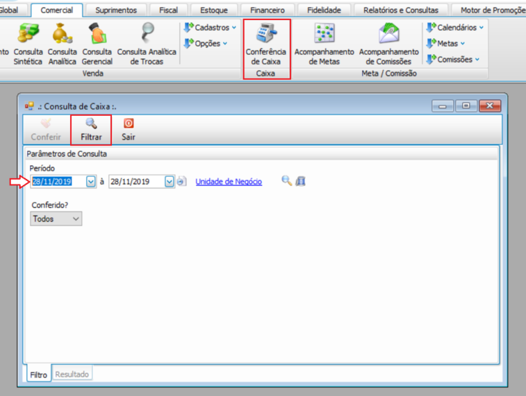Click the clear eraser icon beside search
The width and height of the screenshot is (526, 396).
[300, 181]
